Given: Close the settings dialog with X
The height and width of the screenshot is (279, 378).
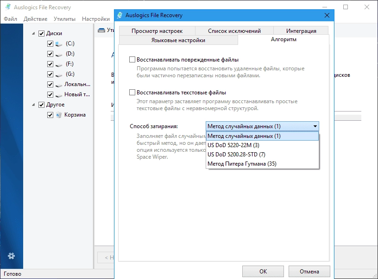Looking at the screenshot, I should [327, 15].
